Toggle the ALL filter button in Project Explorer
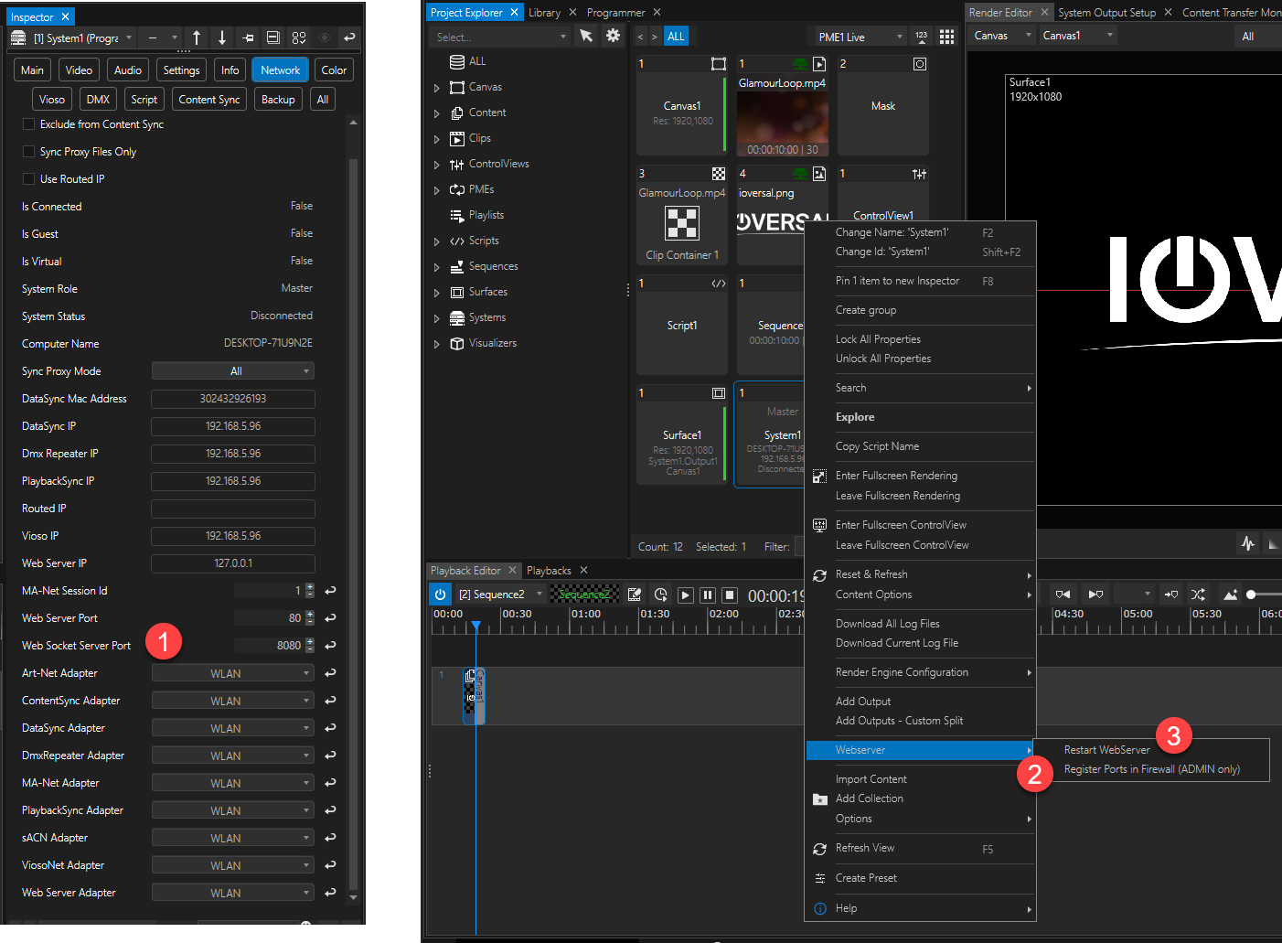1282x943 pixels. pyautogui.click(x=676, y=37)
